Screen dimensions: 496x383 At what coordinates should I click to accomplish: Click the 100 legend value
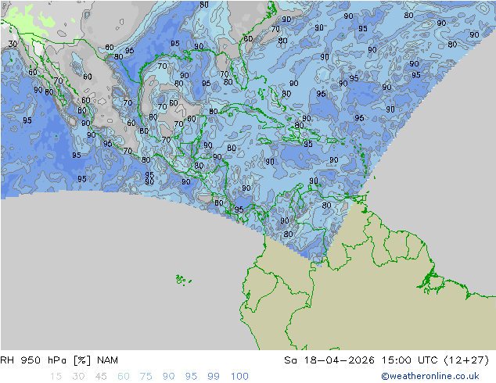coord(239,377)
